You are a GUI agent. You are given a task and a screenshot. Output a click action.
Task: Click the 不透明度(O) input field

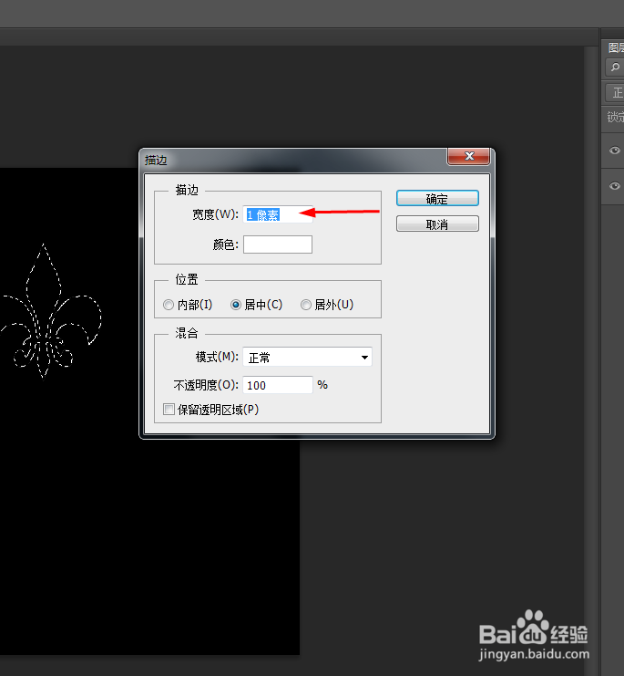[278, 385]
